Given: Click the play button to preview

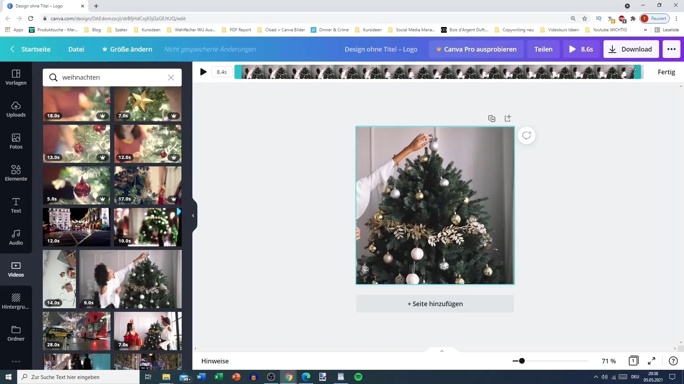Looking at the screenshot, I should [203, 72].
